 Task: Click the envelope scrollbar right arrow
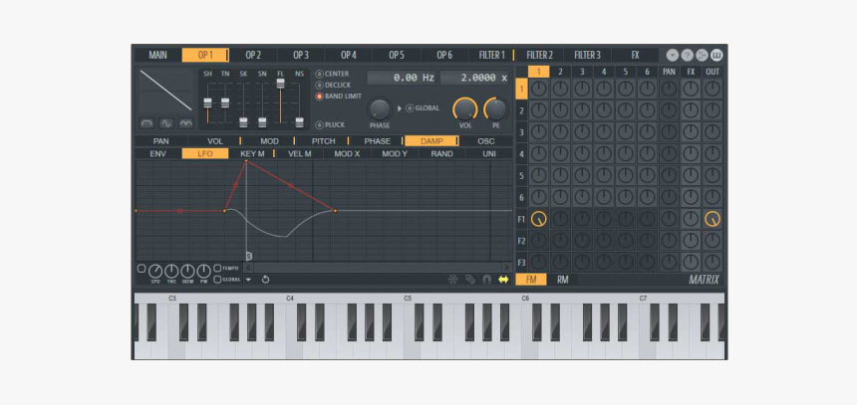(x=506, y=268)
